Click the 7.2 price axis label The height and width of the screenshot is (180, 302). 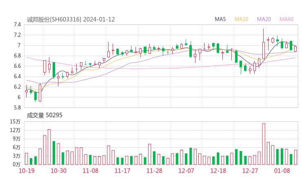point(17,35)
